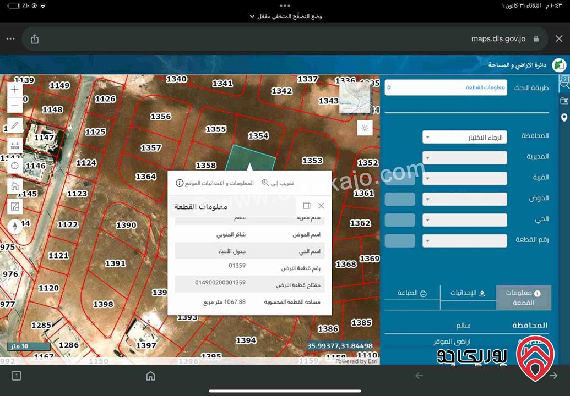Toggle the basemap thumbnail switcher
This screenshot has width=570, height=396.
tap(356, 97)
